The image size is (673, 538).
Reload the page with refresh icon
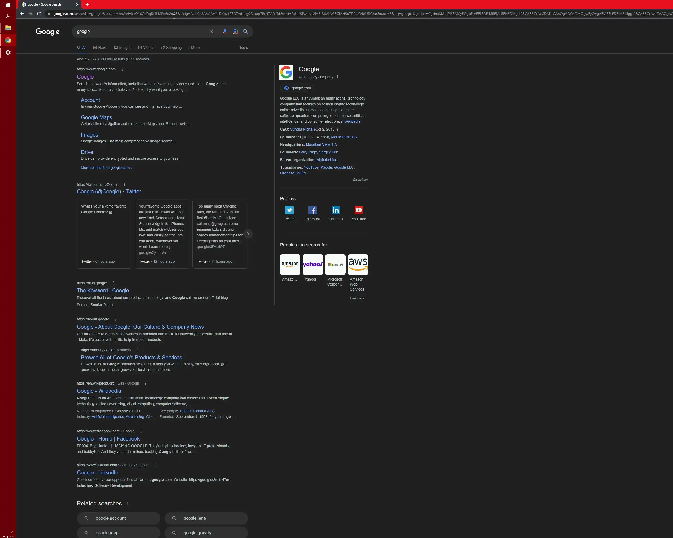(39, 14)
